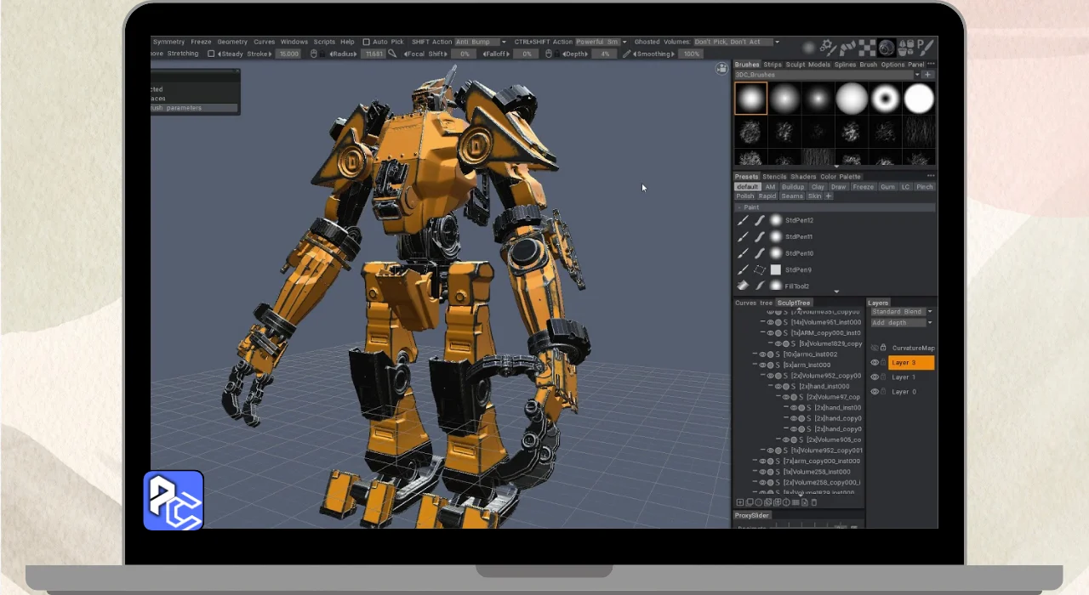Click the Buildup preset button

[792, 187]
